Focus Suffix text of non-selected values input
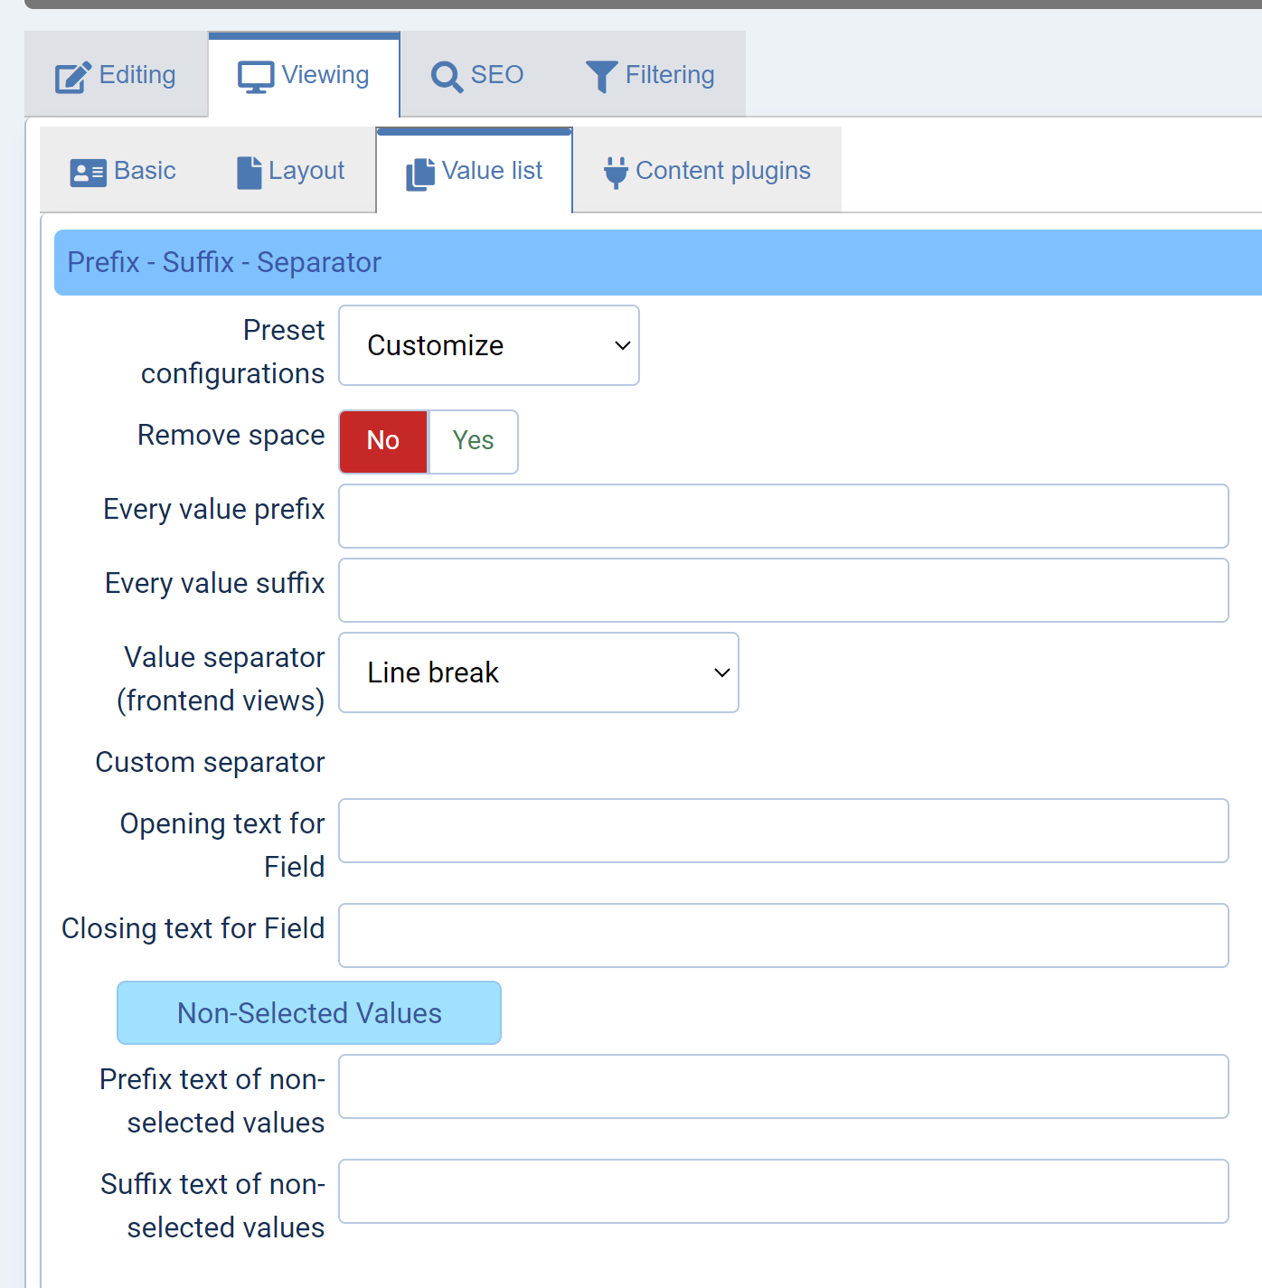This screenshot has height=1288, width=1262. pos(784,1191)
